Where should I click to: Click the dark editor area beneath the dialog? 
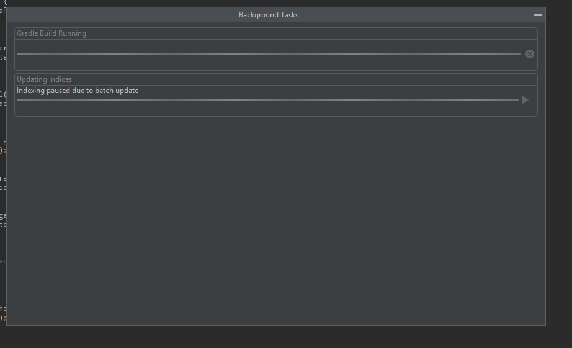pos(372,337)
